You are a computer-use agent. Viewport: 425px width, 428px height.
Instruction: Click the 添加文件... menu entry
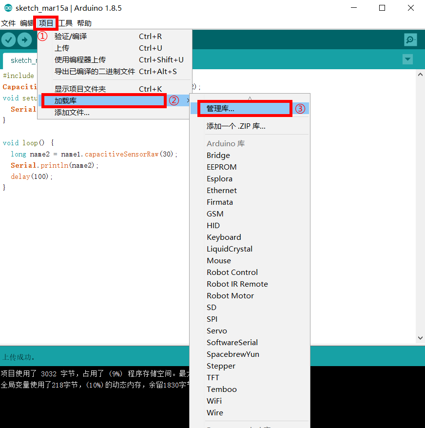pyautogui.click(x=73, y=112)
